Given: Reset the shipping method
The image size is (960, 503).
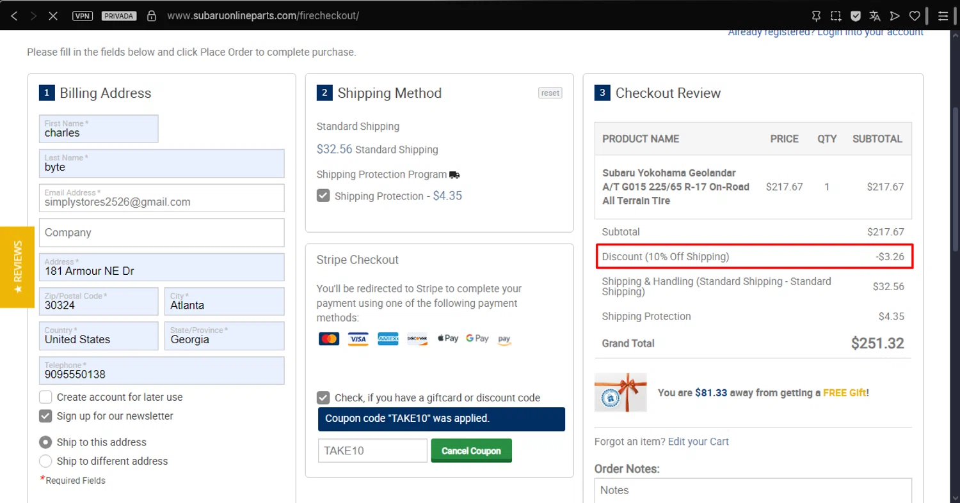Looking at the screenshot, I should click(x=550, y=93).
